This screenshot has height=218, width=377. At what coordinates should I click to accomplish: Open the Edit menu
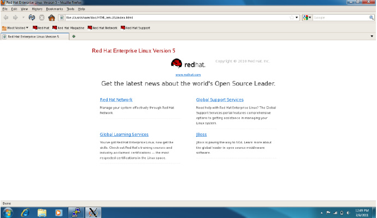pyautogui.click(x=14, y=9)
